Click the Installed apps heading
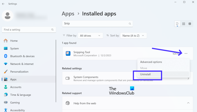The height and width of the screenshot is (112, 197). coord(99,14)
